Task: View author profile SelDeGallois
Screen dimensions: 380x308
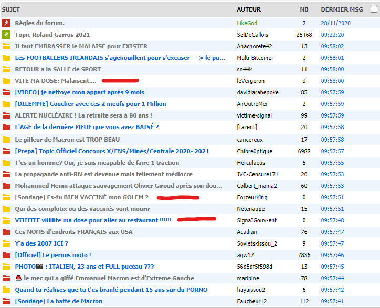Action: tap(251, 35)
